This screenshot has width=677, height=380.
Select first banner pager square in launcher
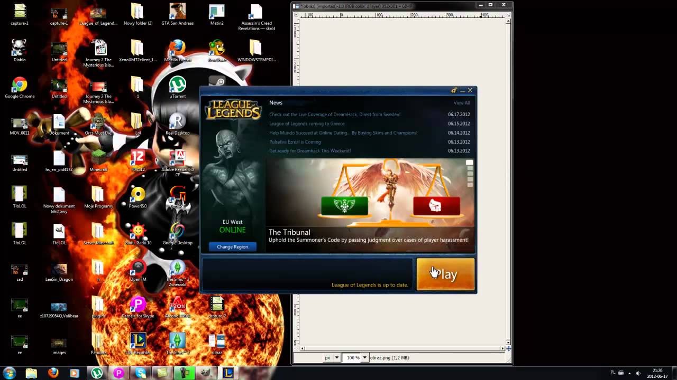point(469,163)
